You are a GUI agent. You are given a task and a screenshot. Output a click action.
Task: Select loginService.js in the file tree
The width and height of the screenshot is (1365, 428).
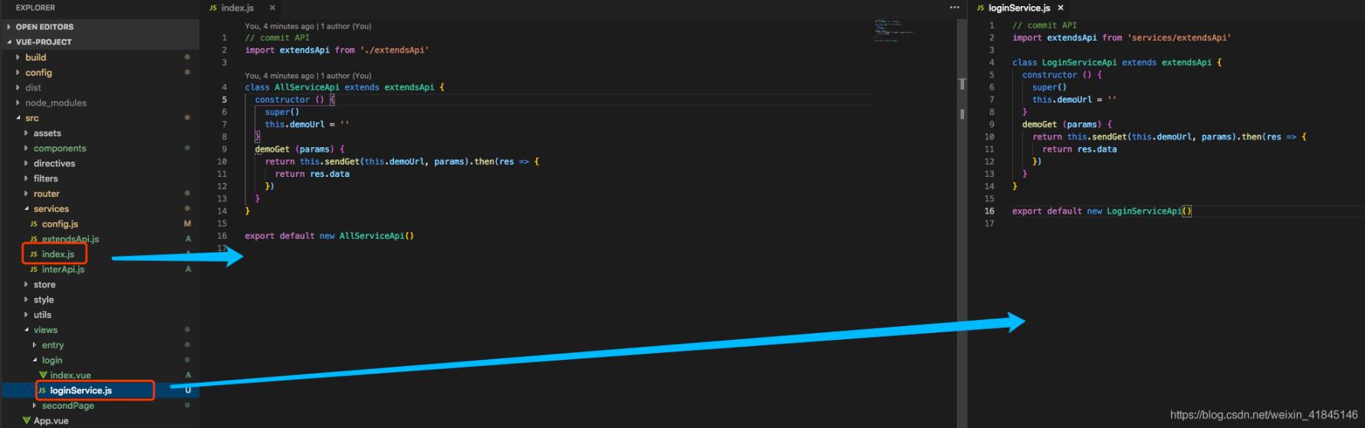pos(81,390)
